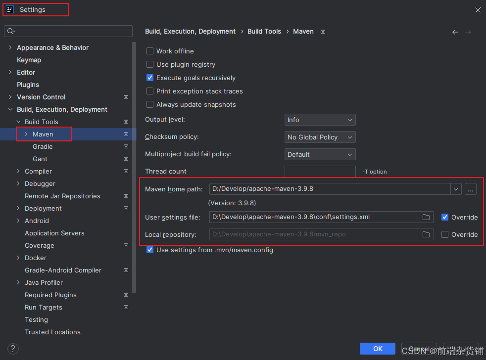
Task: Open Maven home path dropdown arrow
Action: click(456, 189)
